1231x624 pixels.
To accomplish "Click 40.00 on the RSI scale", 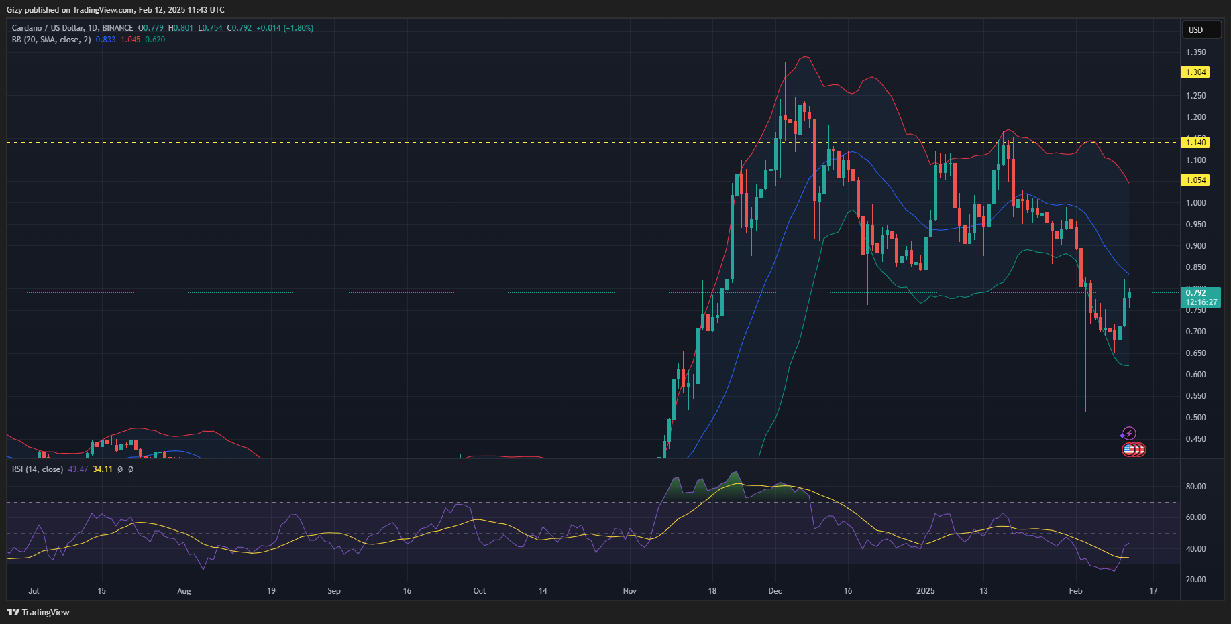I will pyautogui.click(x=1195, y=549).
